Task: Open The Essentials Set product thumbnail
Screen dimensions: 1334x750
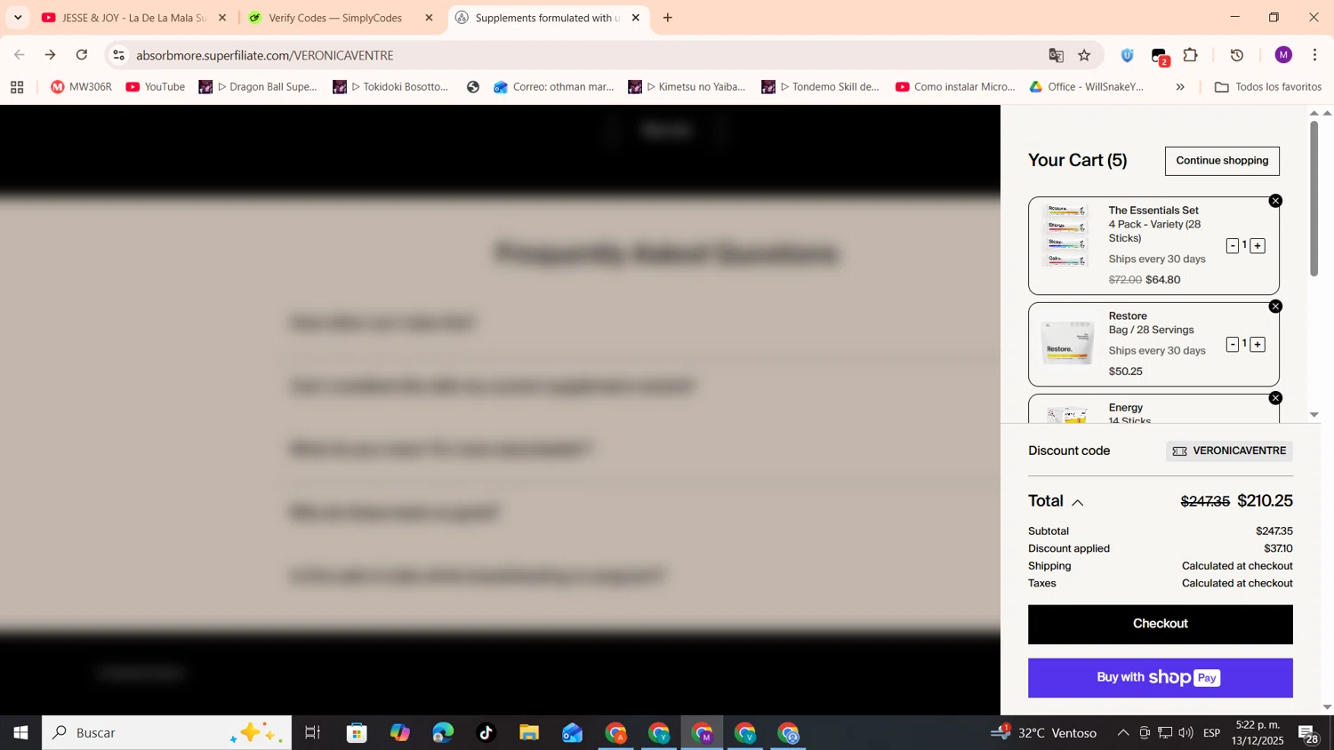Action: point(1067,236)
